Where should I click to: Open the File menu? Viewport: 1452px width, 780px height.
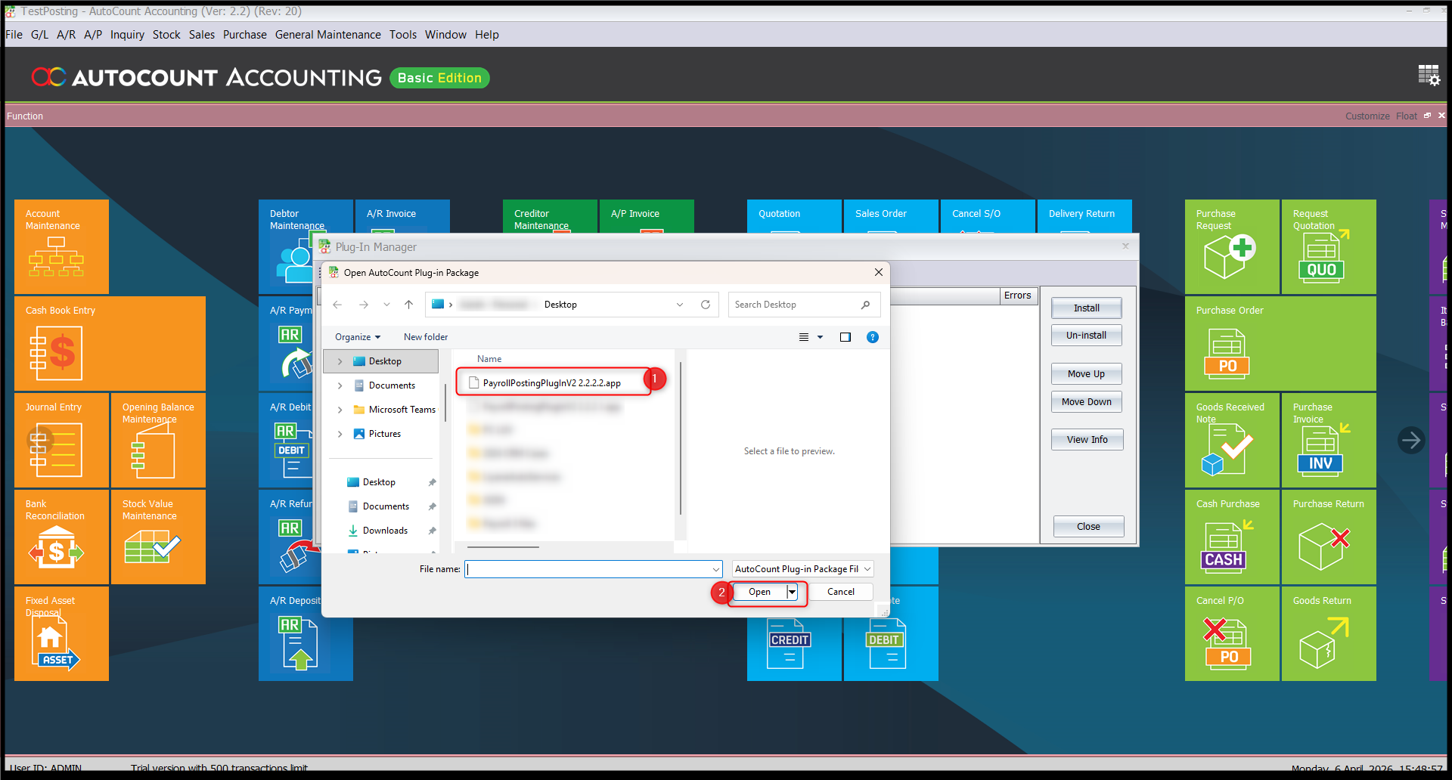click(x=14, y=35)
